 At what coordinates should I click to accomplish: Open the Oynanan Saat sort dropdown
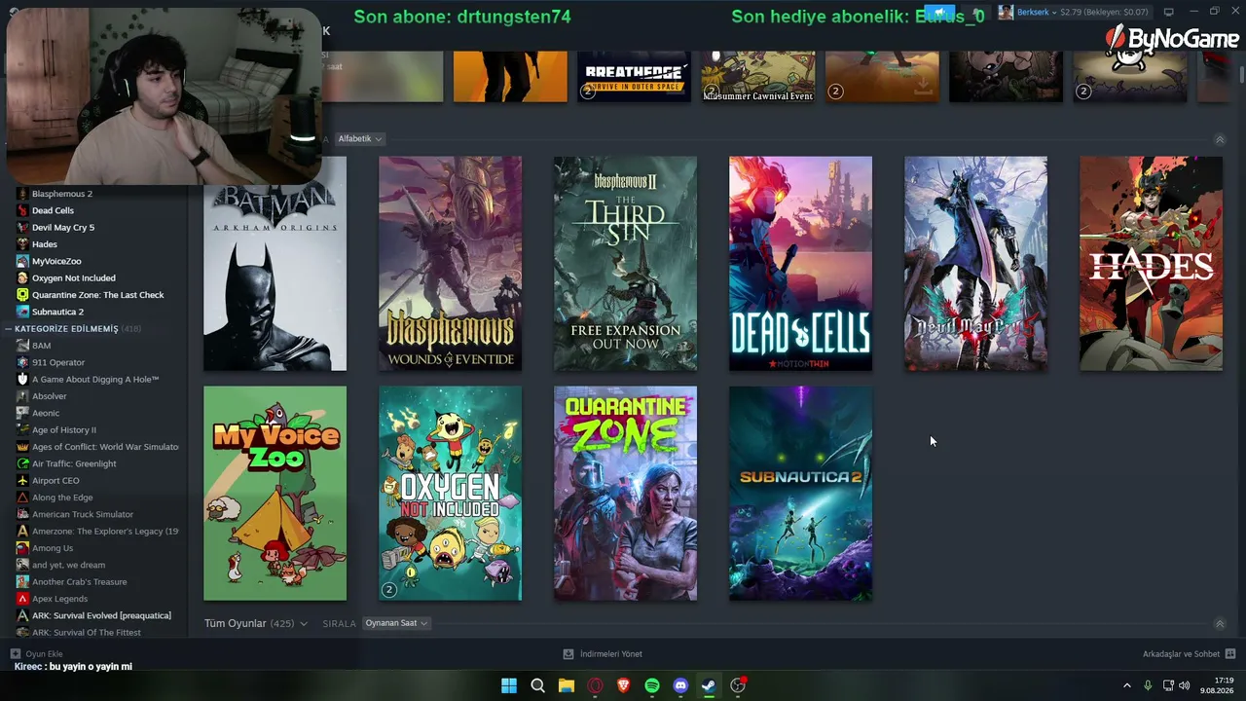click(x=396, y=623)
